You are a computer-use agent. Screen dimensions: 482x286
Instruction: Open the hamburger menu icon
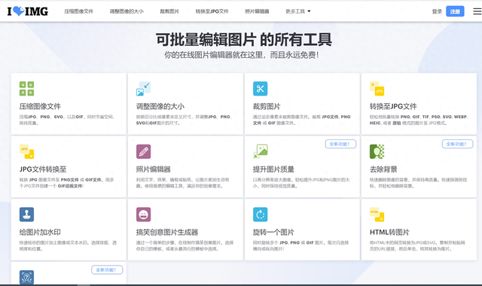477,11
